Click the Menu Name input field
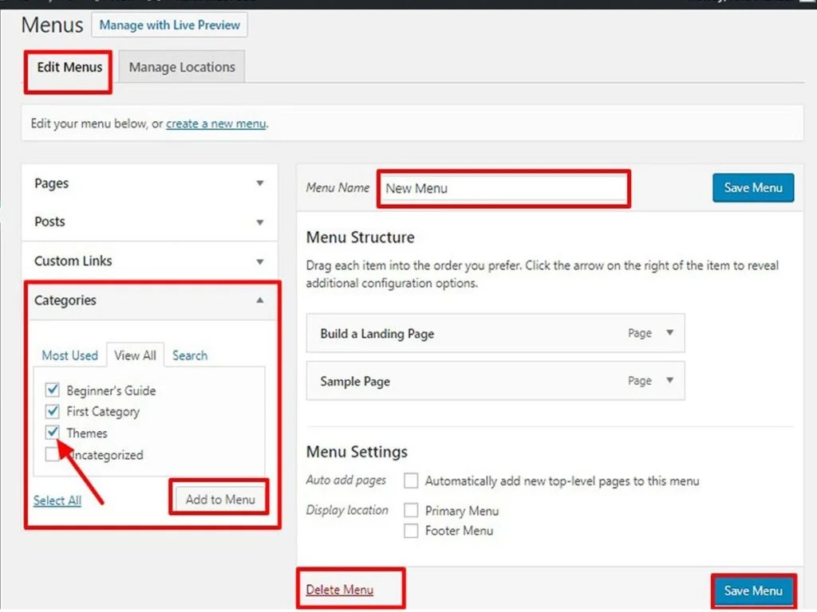 [x=503, y=187]
